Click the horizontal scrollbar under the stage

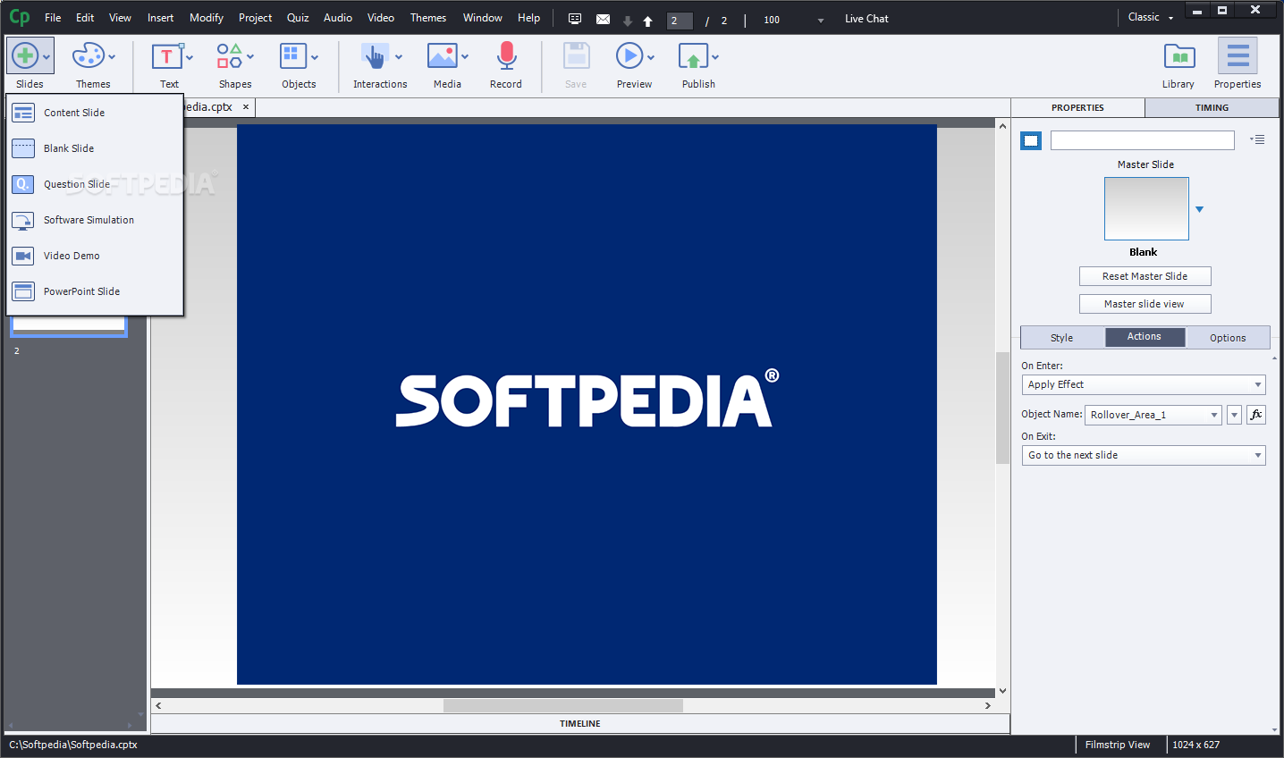pyautogui.click(x=563, y=705)
